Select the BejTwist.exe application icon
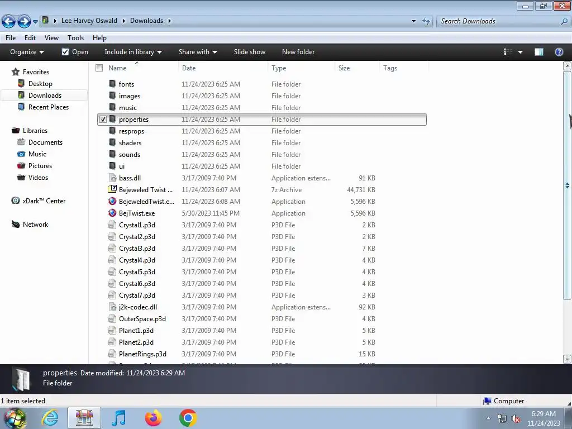The width and height of the screenshot is (572, 429). (112, 213)
